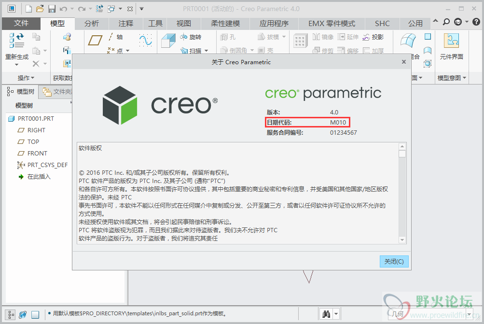The image size is (484, 324).
Task: Select the 投影 project tool
Action: (373, 37)
